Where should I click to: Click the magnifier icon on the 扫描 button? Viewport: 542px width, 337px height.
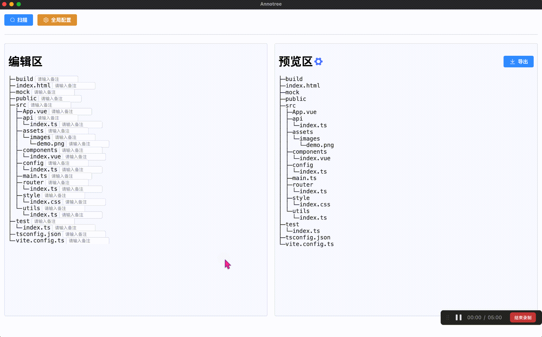12,20
